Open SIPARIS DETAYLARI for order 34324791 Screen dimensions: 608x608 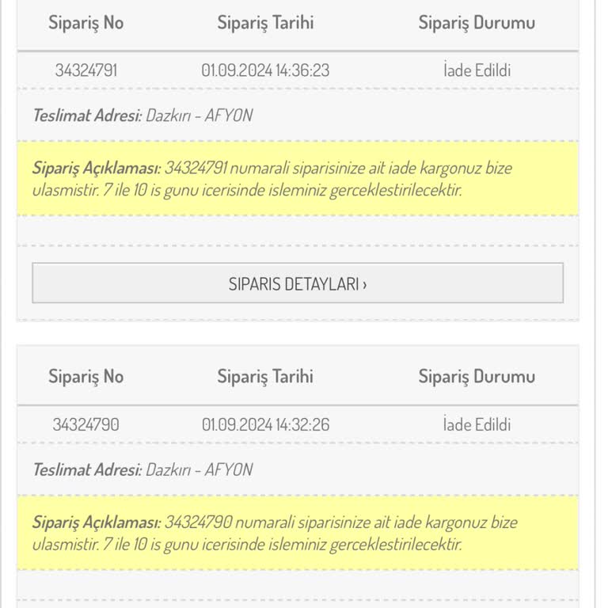point(298,283)
